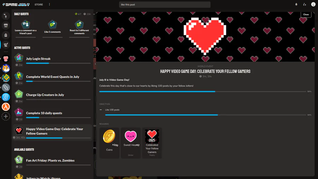Click the Coins x100 reward card
The image size is (318, 179).
point(109,143)
